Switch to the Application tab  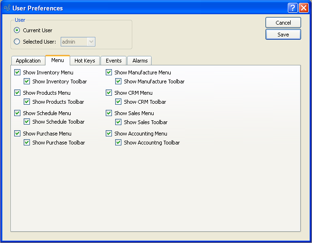pyautogui.click(x=28, y=61)
